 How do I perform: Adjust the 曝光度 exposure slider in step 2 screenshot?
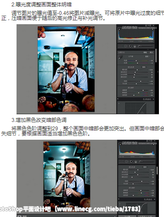click(x=138, y=70)
